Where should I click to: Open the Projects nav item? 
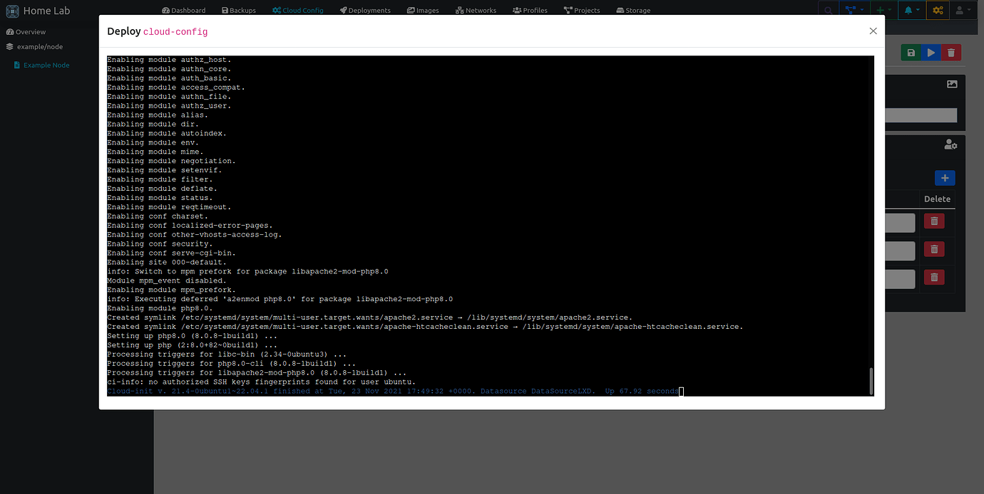pos(582,11)
